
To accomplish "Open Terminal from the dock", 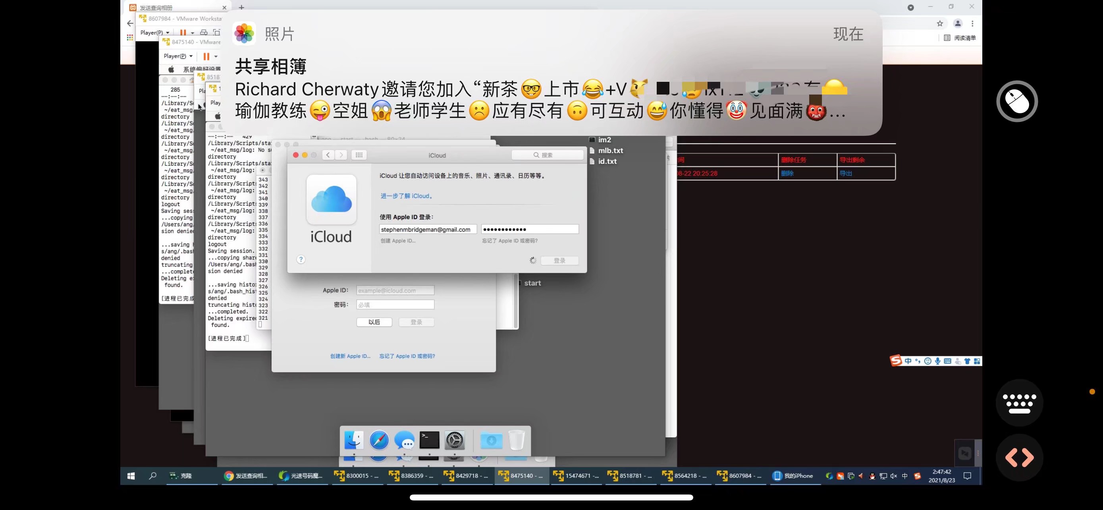I will click(430, 440).
